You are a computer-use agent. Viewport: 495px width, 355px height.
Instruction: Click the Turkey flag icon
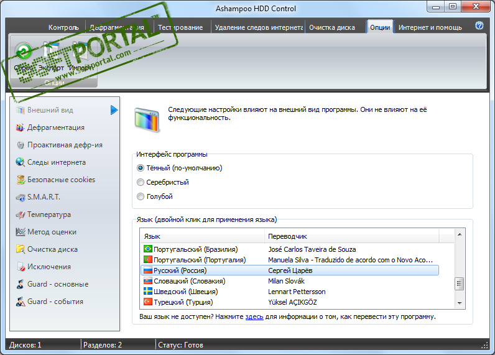148,302
